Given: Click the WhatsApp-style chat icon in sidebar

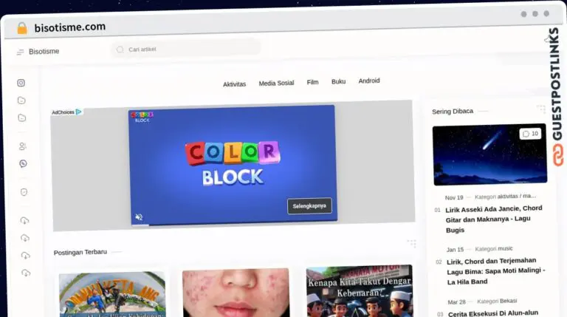Looking at the screenshot, I should point(23,164).
